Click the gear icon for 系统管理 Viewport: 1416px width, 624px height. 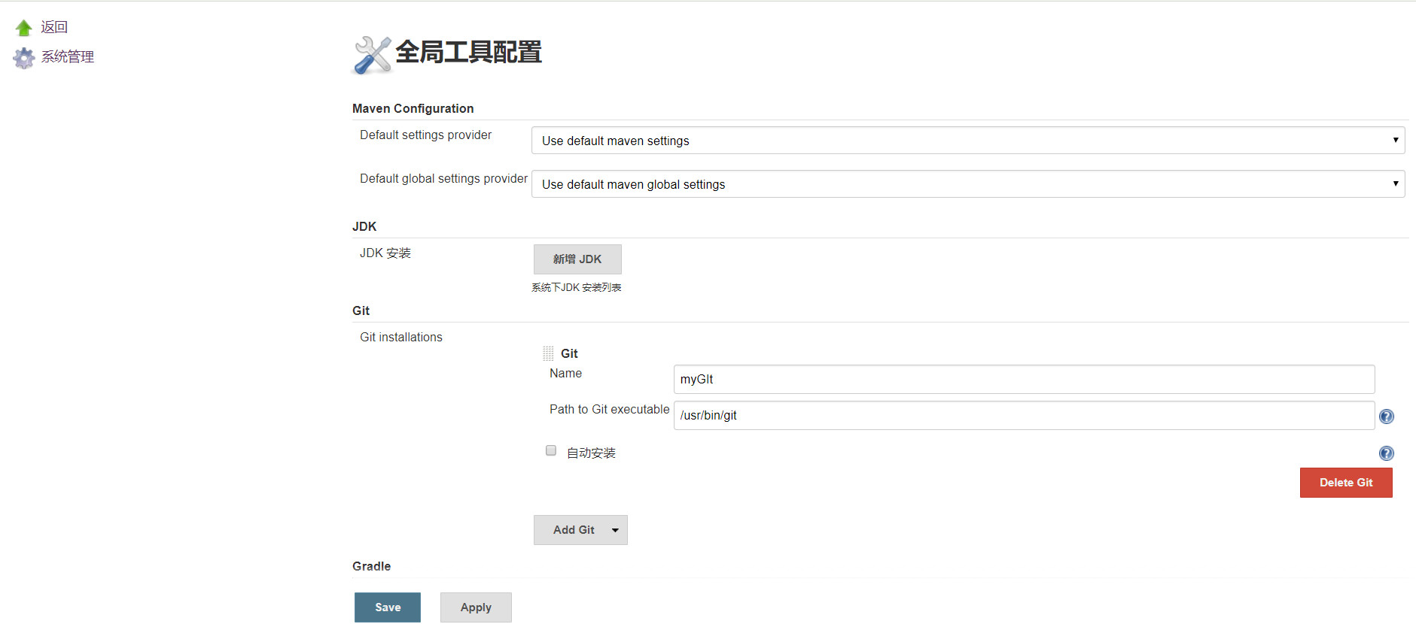coord(23,58)
